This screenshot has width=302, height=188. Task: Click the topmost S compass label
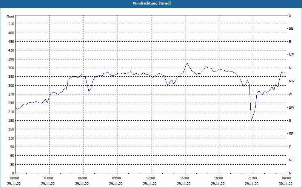pos(290,15)
